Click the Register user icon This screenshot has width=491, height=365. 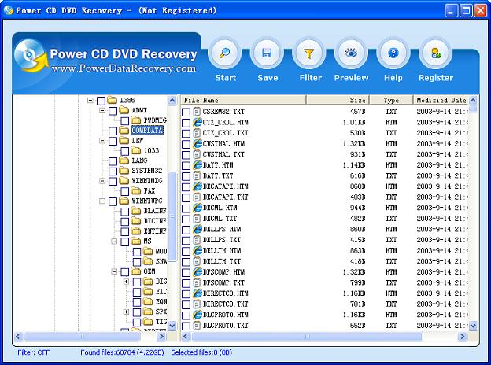436,53
